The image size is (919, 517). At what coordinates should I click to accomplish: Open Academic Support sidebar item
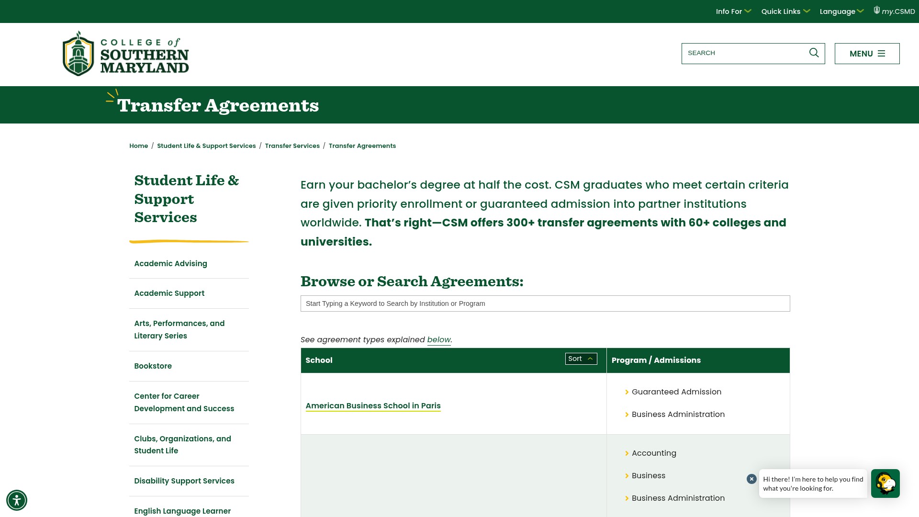(x=169, y=293)
